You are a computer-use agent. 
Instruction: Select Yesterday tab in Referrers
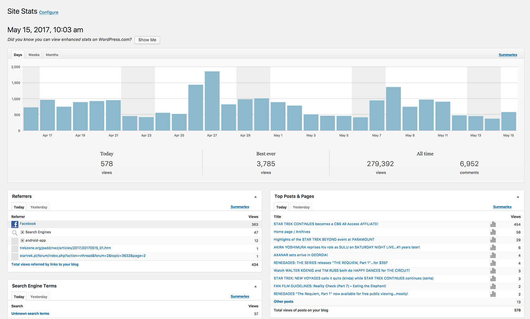(x=39, y=207)
